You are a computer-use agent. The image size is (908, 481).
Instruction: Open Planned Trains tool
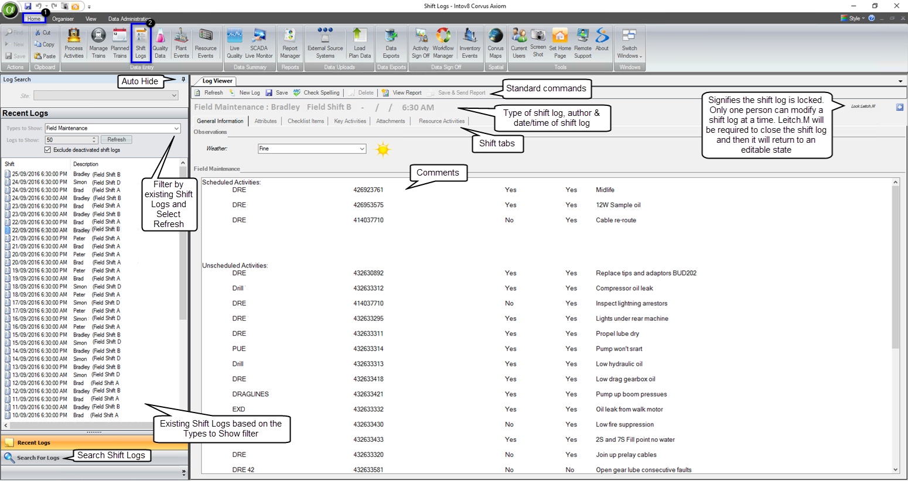click(x=120, y=43)
